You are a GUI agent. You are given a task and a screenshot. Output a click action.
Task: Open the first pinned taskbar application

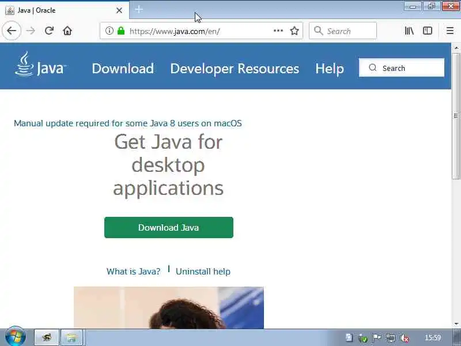[47, 337]
